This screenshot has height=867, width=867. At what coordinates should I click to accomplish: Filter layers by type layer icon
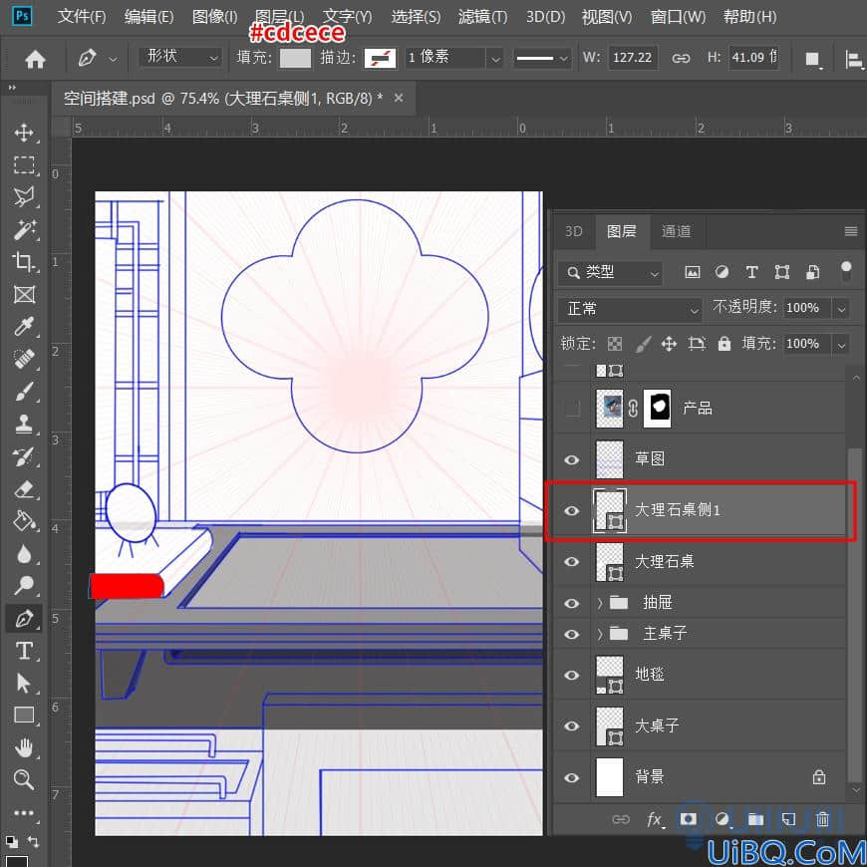click(x=751, y=272)
